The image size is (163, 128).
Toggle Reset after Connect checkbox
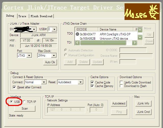pyautogui.click(x=14, y=87)
